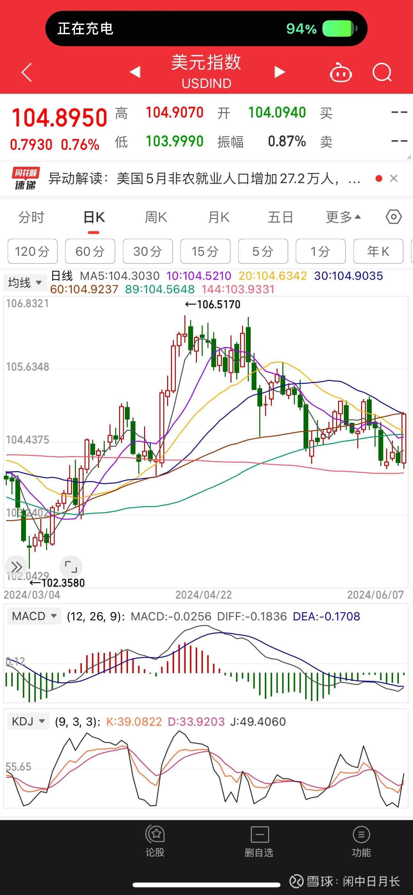Screen dimensions: 413x895
Task: Open the robot assistant icon
Action: pyautogui.click(x=340, y=72)
